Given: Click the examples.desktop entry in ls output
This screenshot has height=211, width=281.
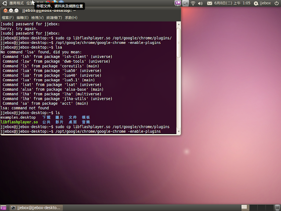Looking at the screenshot, I should [18, 117].
